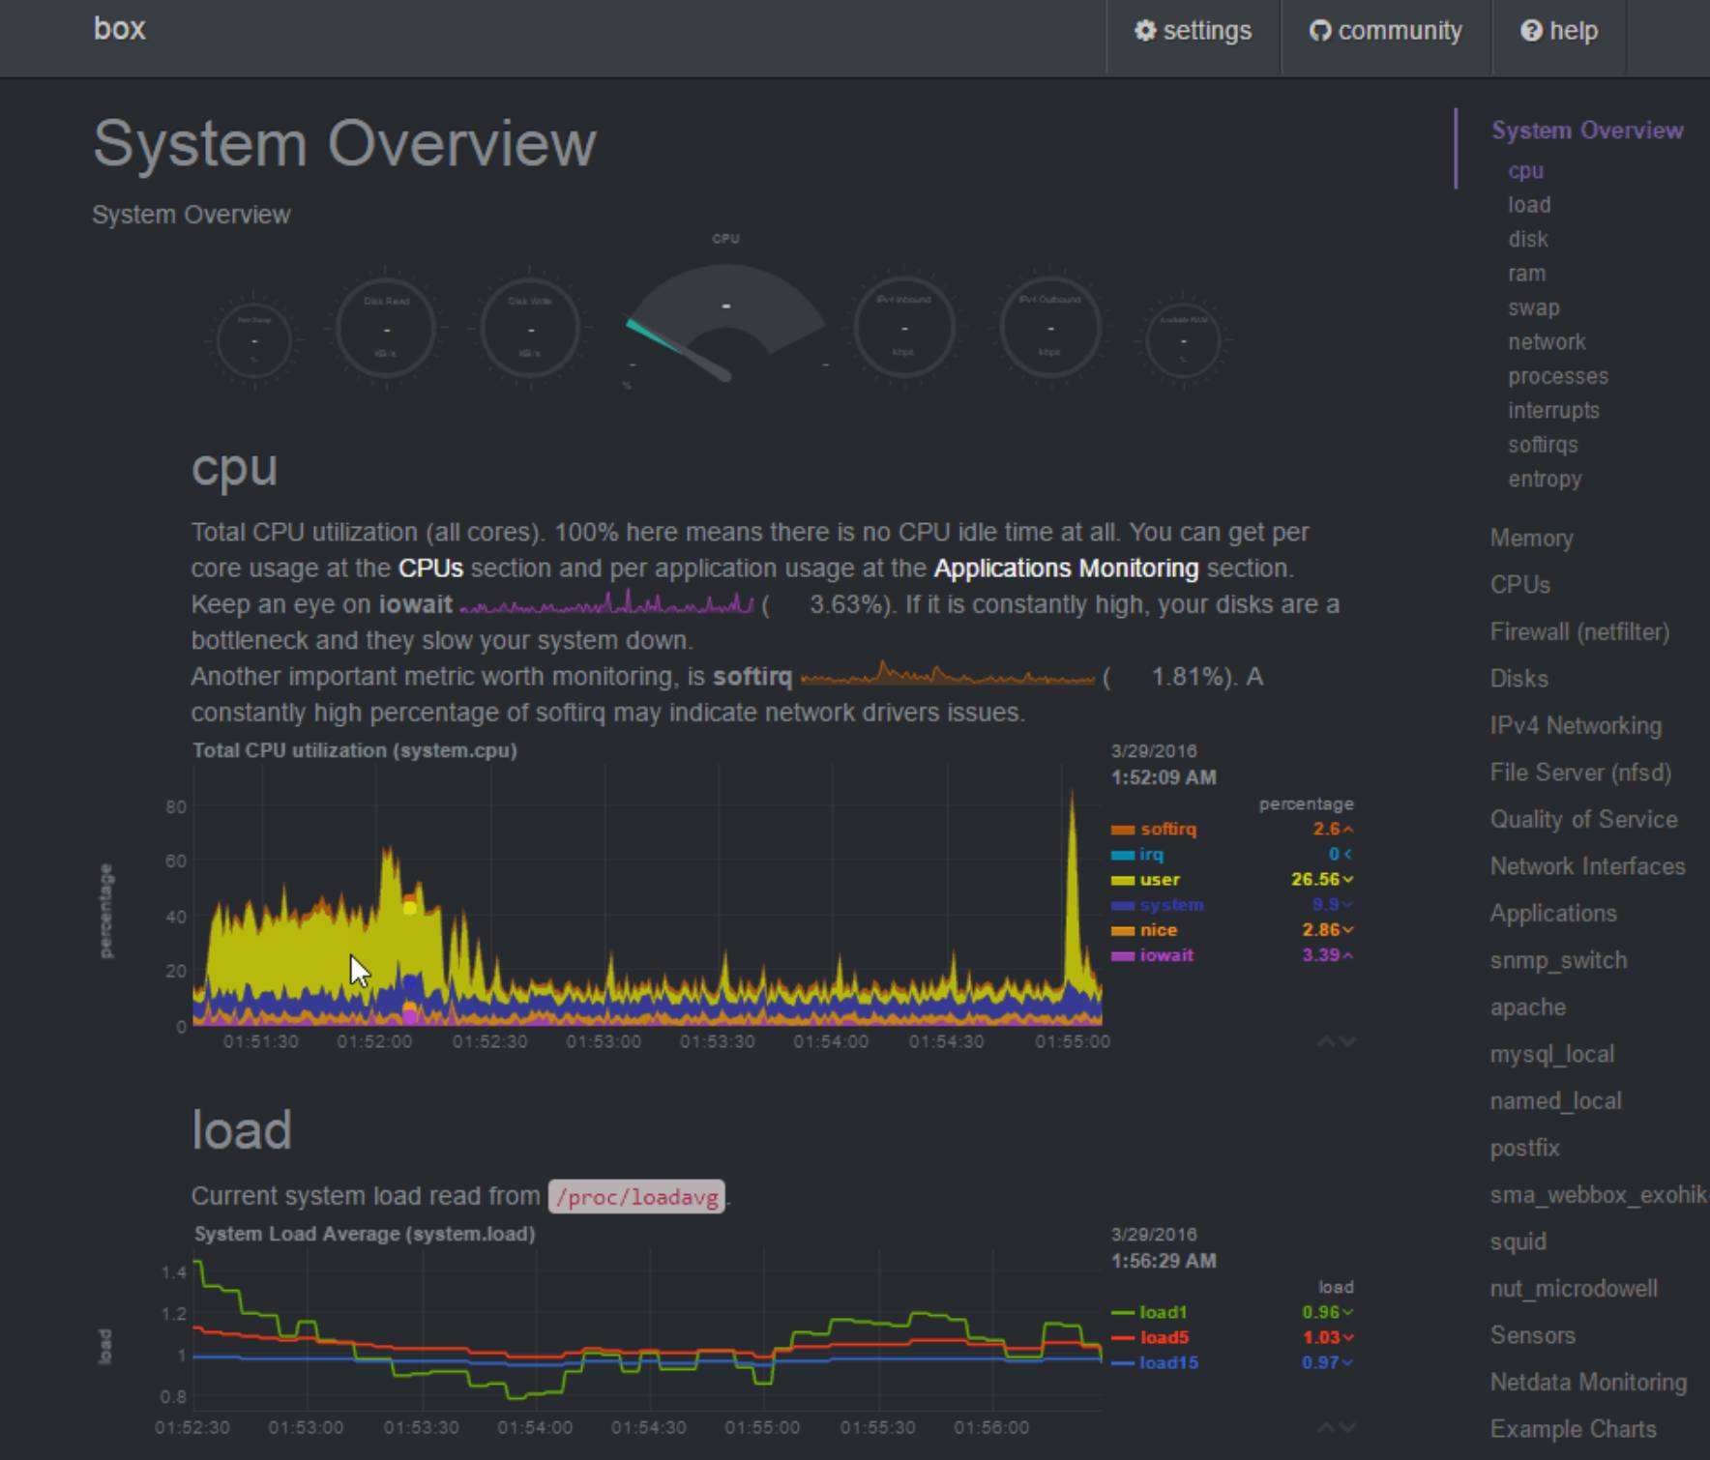
Task: Click the CPU gauge in the overview
Action: point(725,319)
